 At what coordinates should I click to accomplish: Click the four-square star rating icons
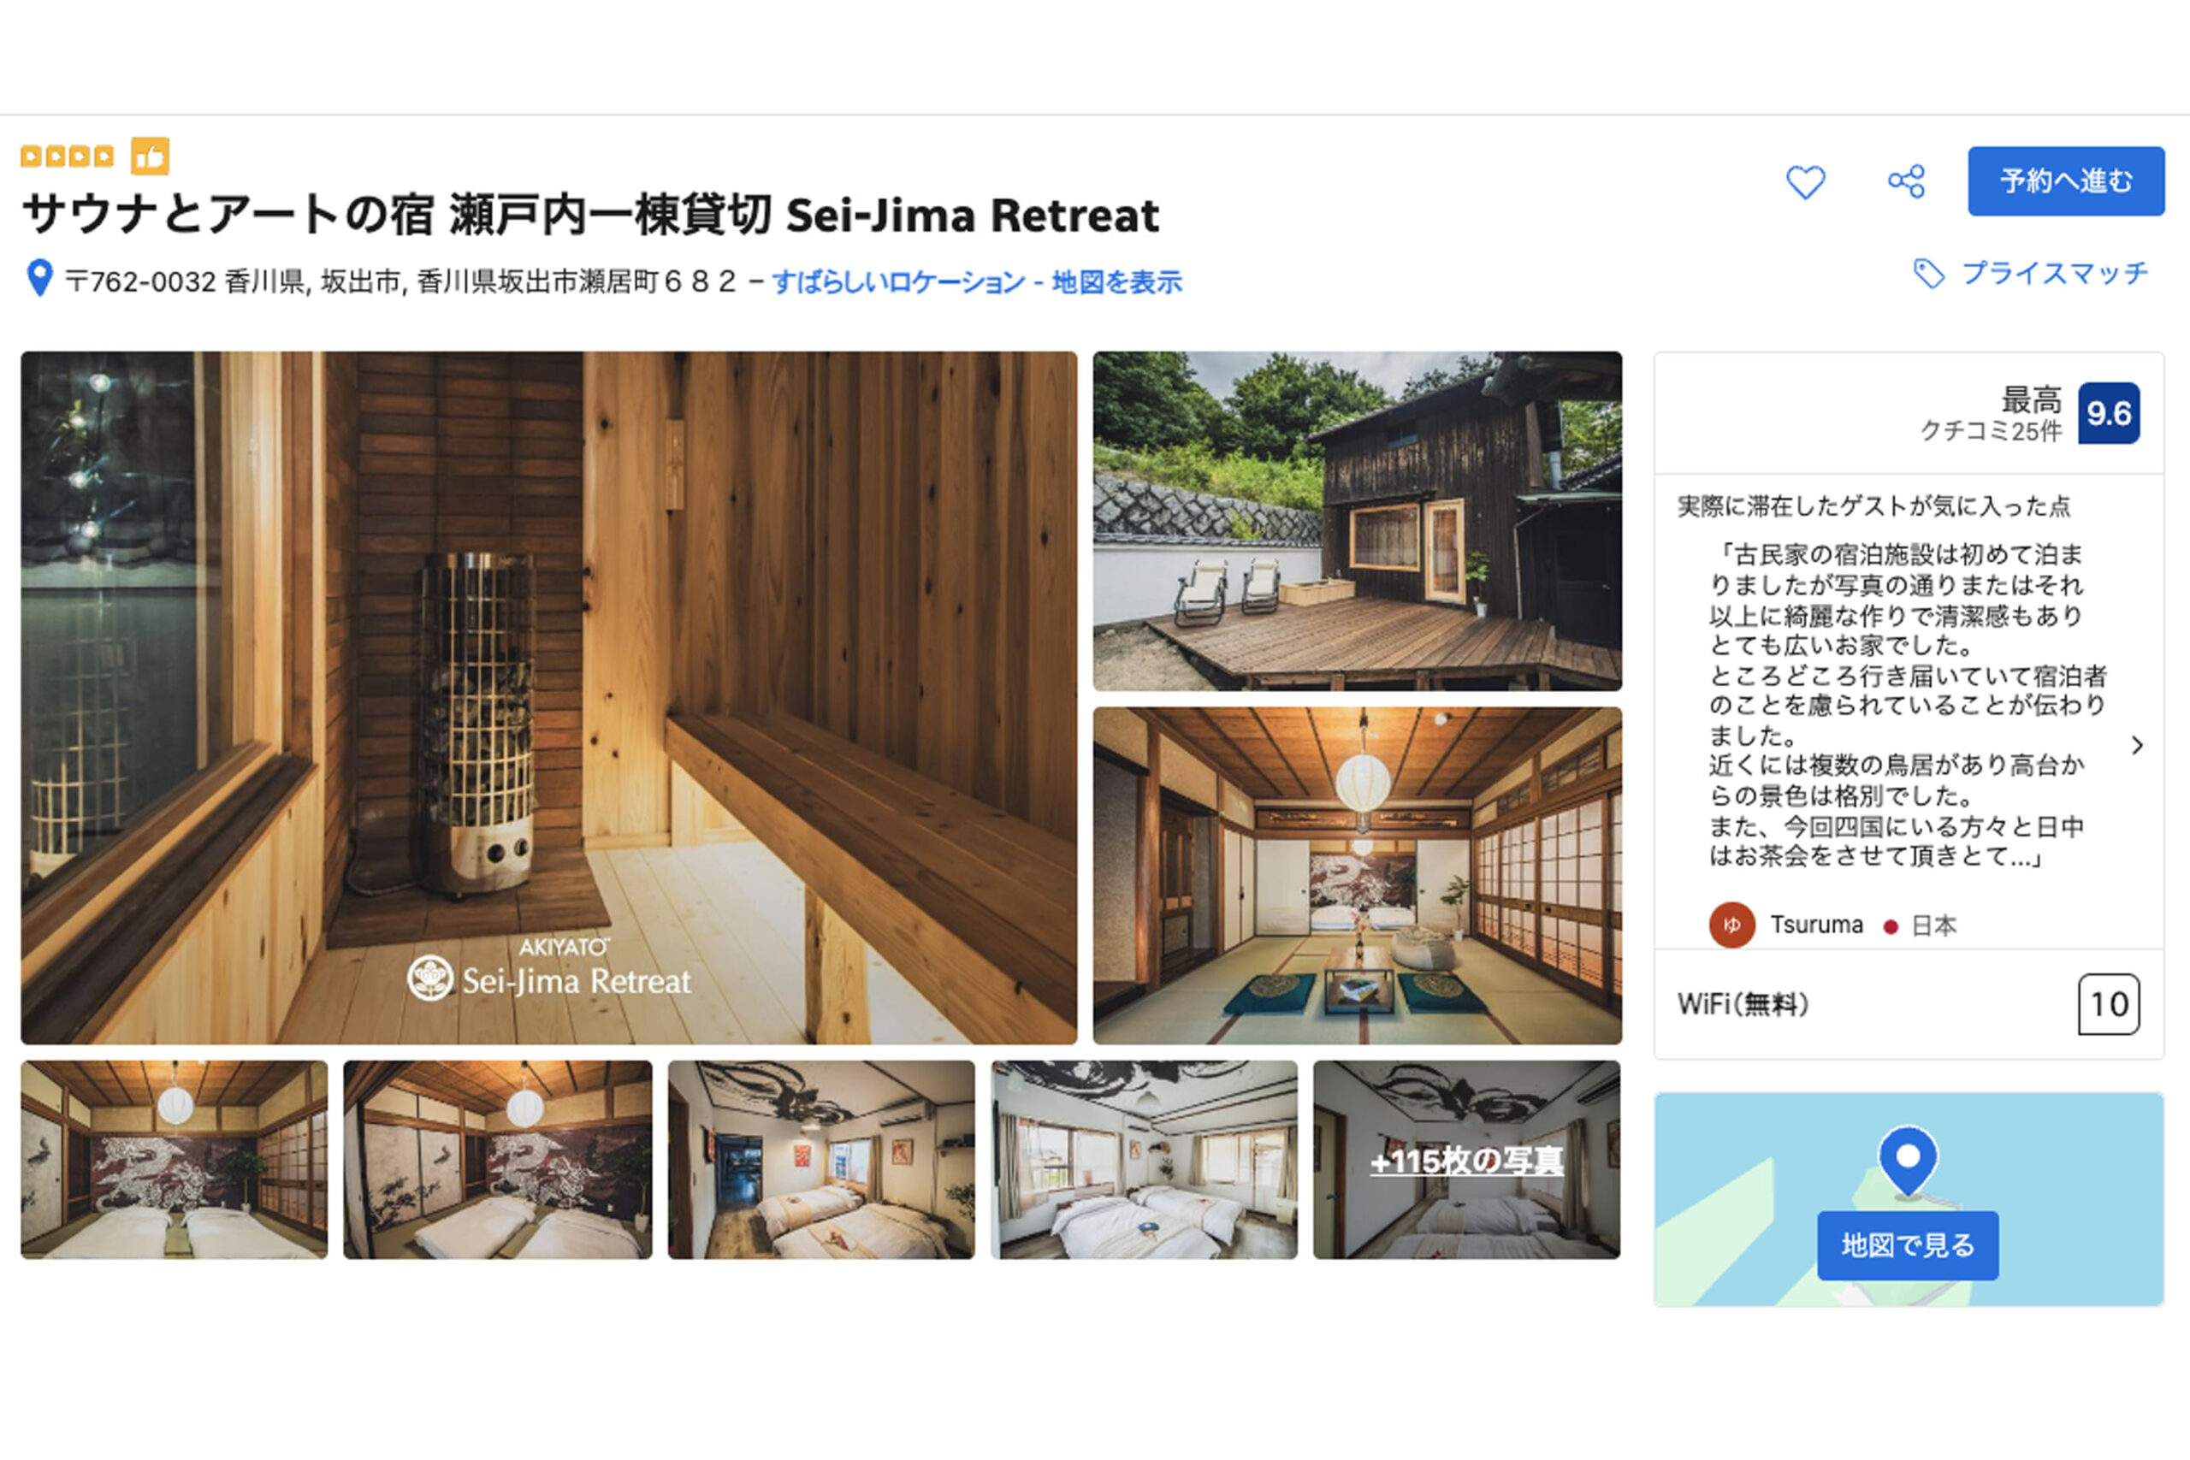(67, 157)
